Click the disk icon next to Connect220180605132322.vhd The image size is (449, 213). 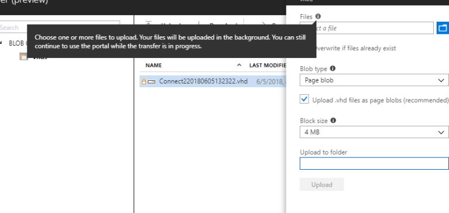pos(151,82)
